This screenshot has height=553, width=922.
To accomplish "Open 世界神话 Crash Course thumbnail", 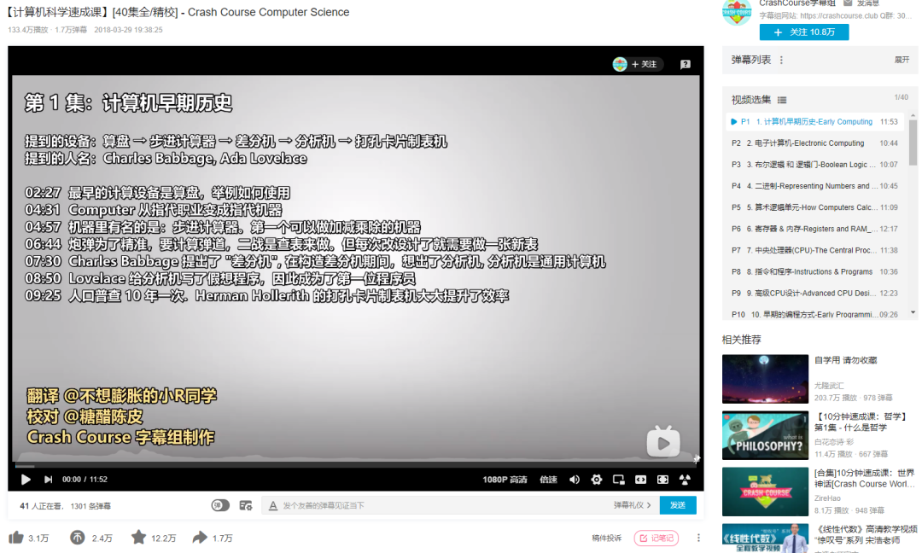I will point(765,492).
